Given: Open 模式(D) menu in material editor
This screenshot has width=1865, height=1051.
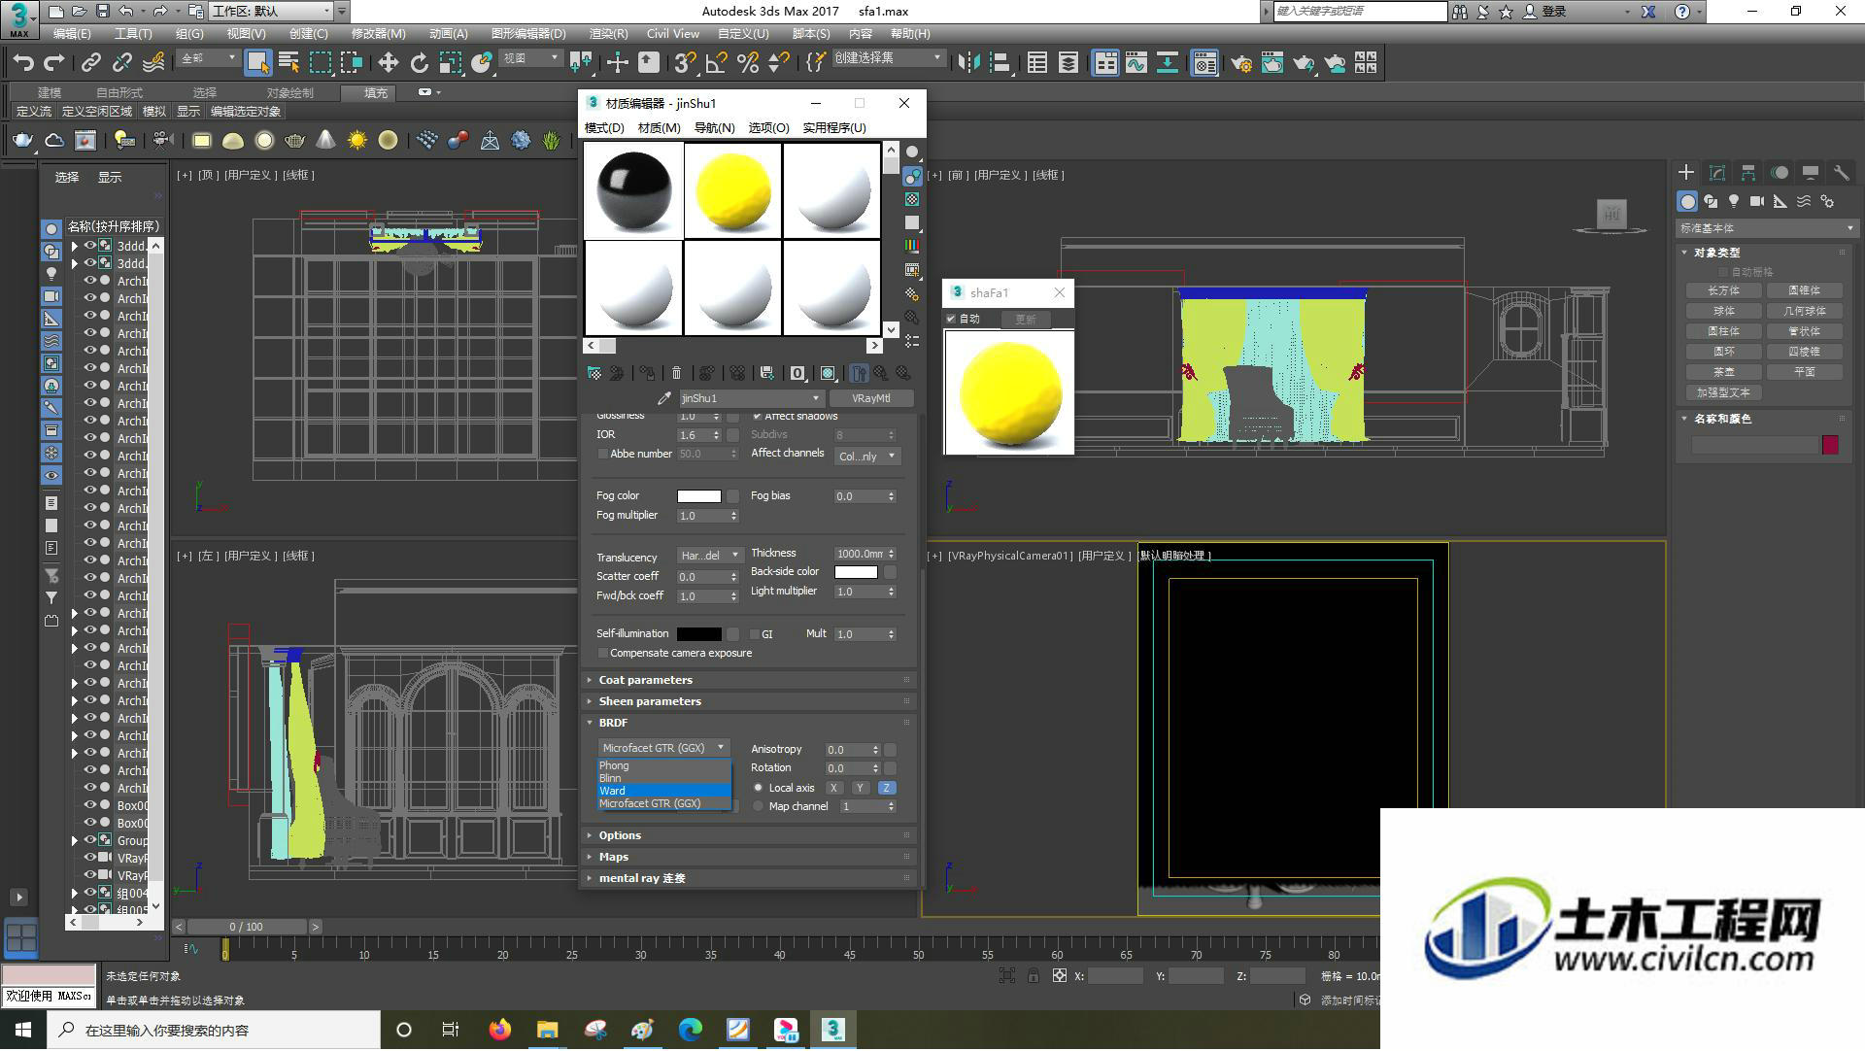Looking at the screenshot, I should click(x=604, y=127).
